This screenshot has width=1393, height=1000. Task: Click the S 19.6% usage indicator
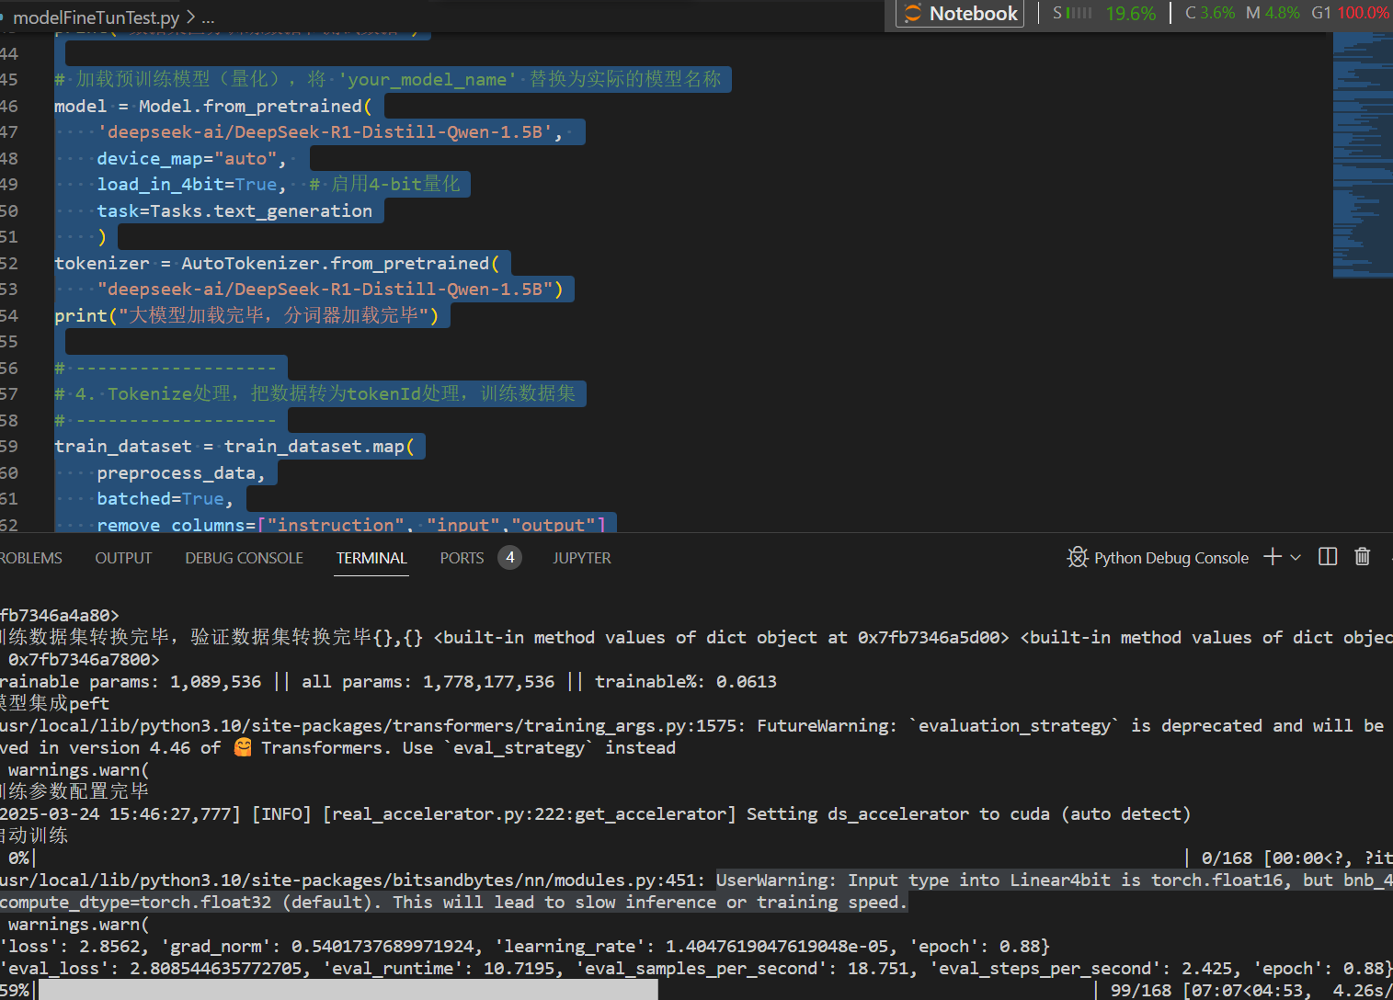pos(1103,13)
